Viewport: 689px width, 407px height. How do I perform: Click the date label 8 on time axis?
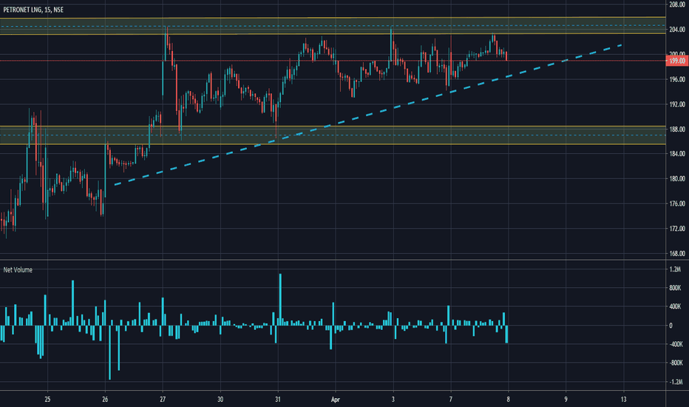pyautogui.click(x=508, y=400)
